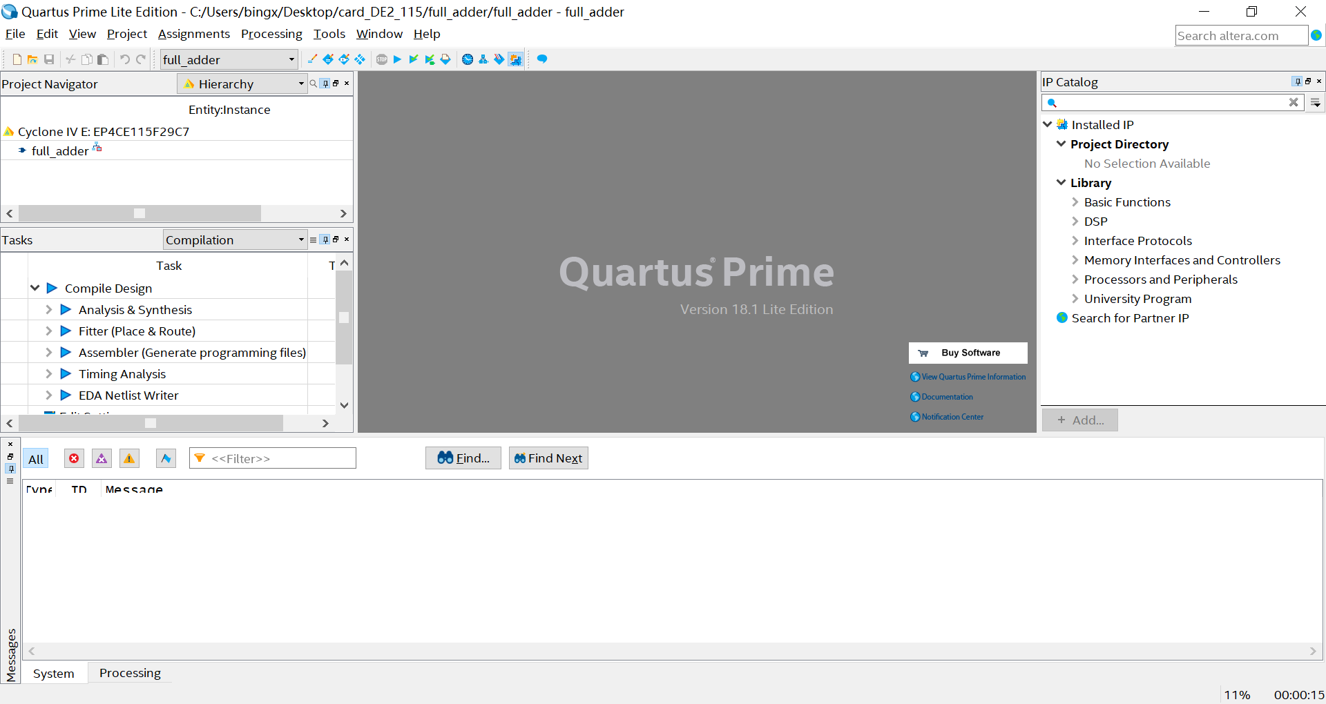Viewport: 1326px width, 704px height.
Task: Click the Open file folder icon
Action: click(32, 59)
